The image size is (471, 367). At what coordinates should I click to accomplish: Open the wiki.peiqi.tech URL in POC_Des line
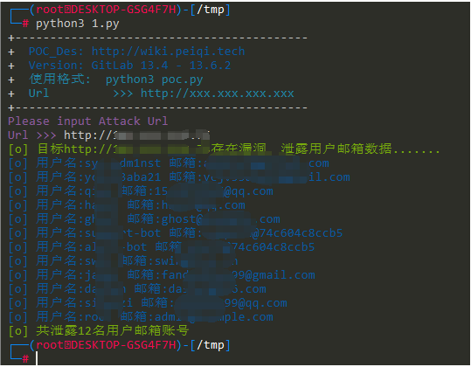(x=168, y=52)
